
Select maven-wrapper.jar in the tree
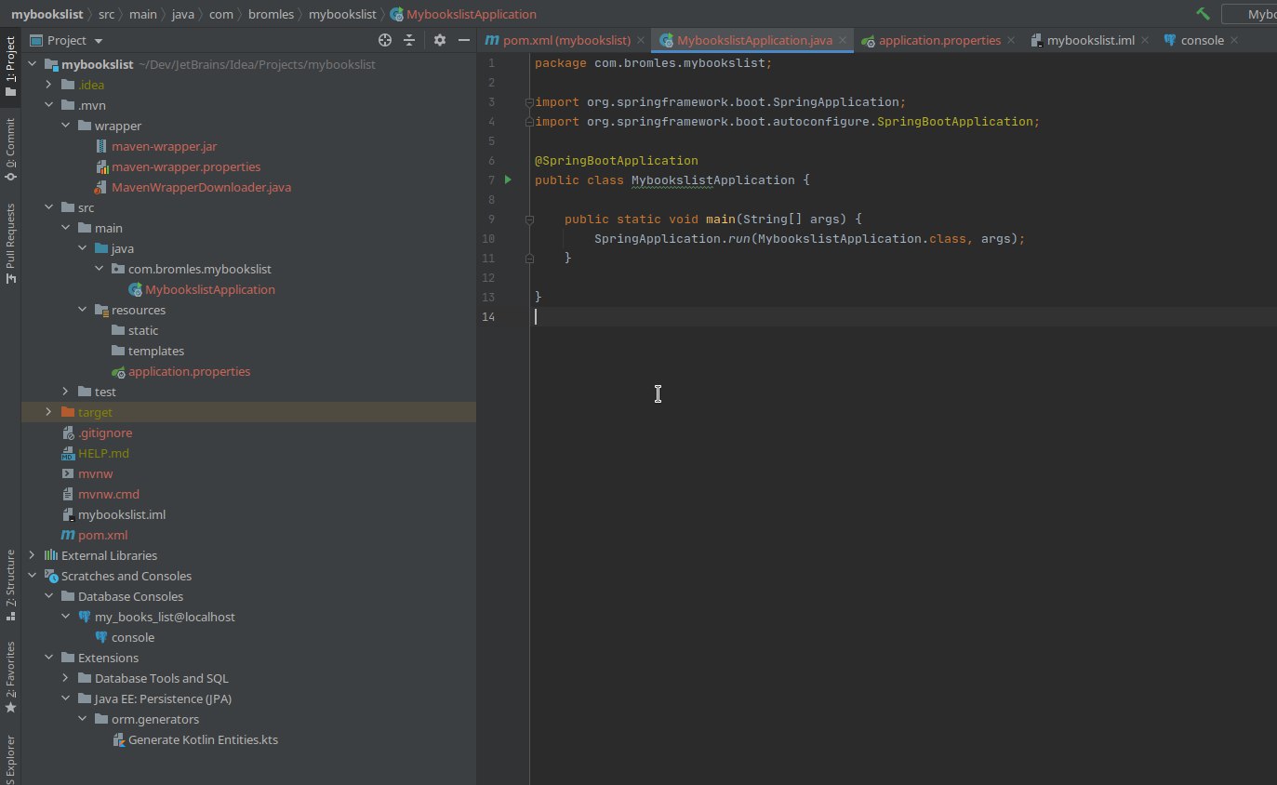click(164, 146)
